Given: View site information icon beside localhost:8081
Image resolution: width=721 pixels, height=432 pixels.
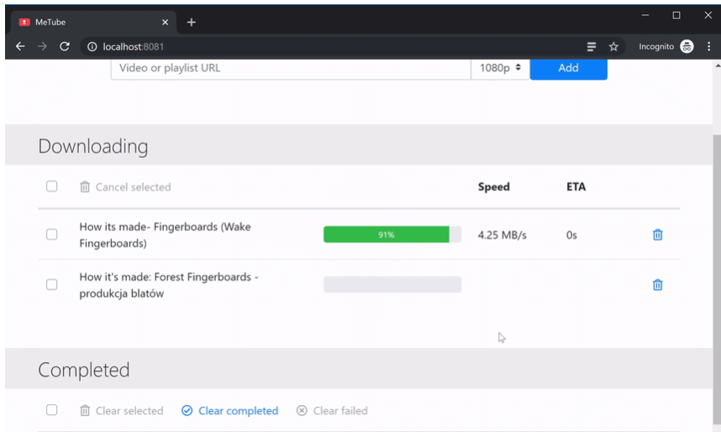Looking at the screenshot, I should coord(92,47).
